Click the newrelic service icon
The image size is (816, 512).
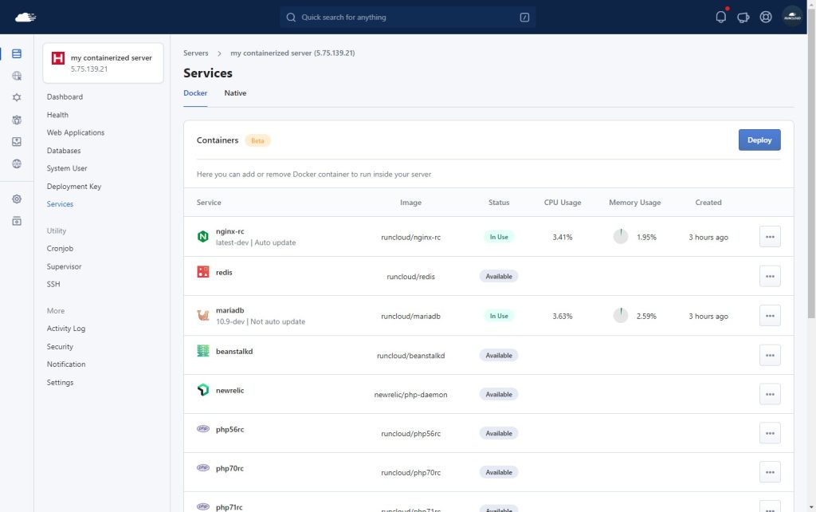[x=203, y=390]
